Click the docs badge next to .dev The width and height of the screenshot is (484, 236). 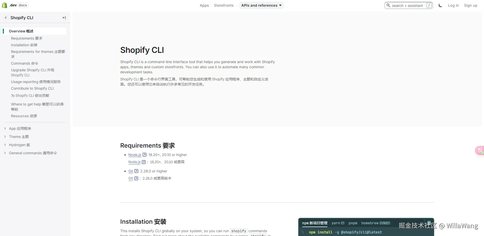click(x=23, y=5)
